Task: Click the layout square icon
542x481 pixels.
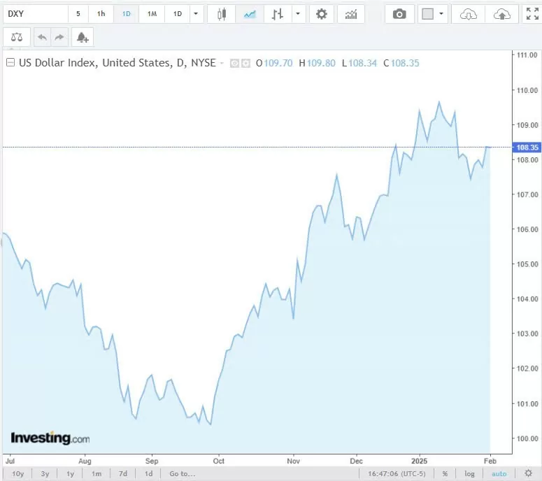Action: (x=427, y=14)
